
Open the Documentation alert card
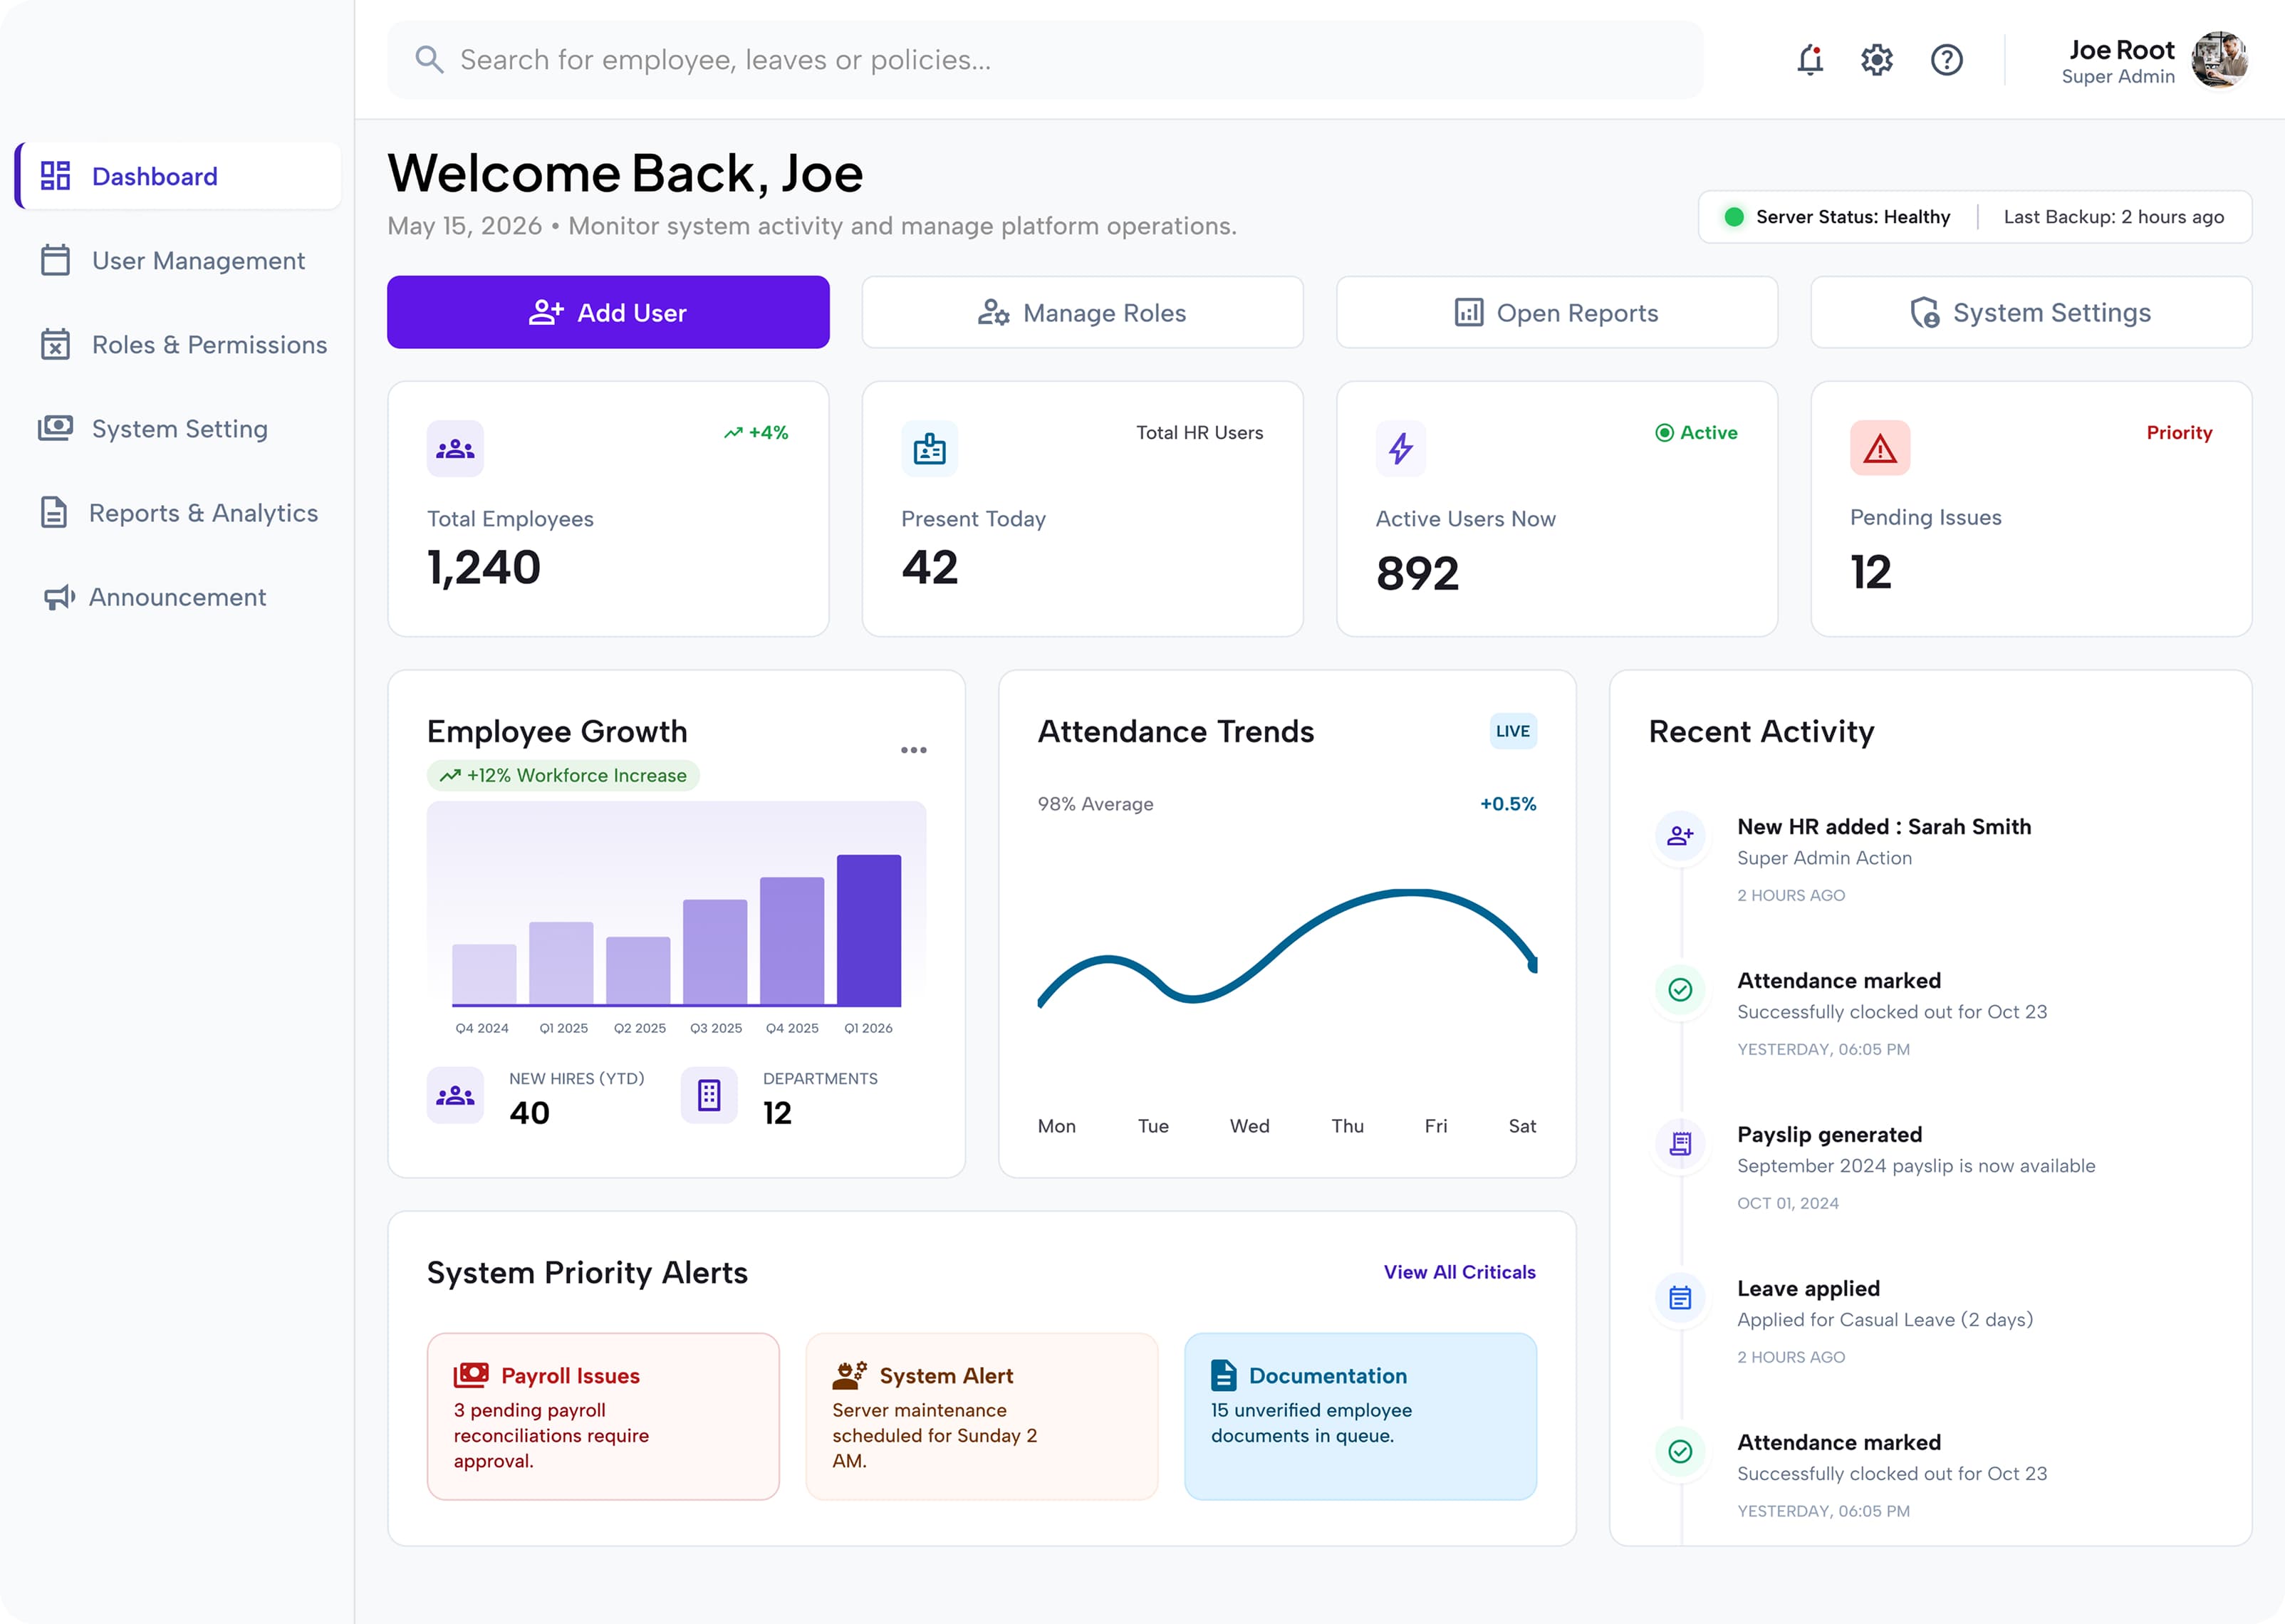point(1360,1416)
